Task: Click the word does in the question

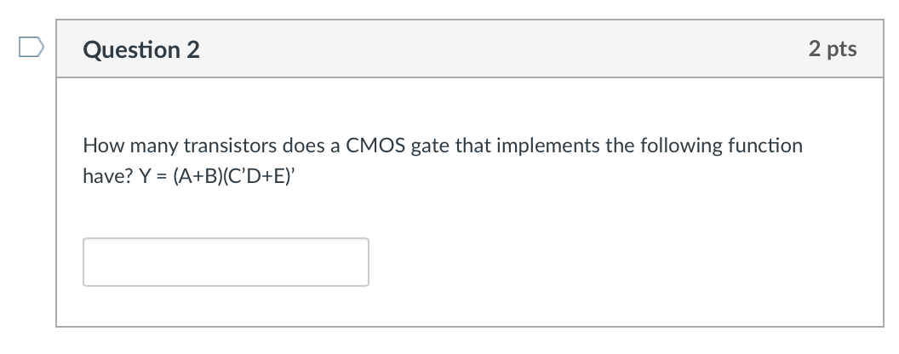Action: click(303, 146)
